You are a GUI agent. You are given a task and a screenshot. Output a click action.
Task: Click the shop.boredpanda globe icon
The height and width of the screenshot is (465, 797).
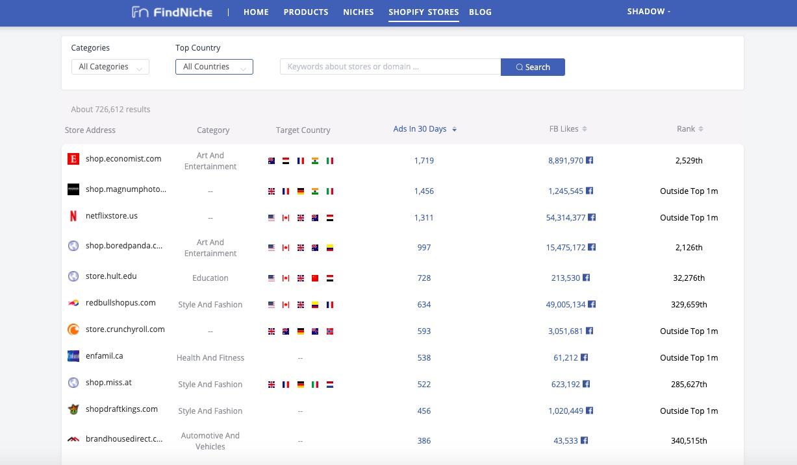73,246
